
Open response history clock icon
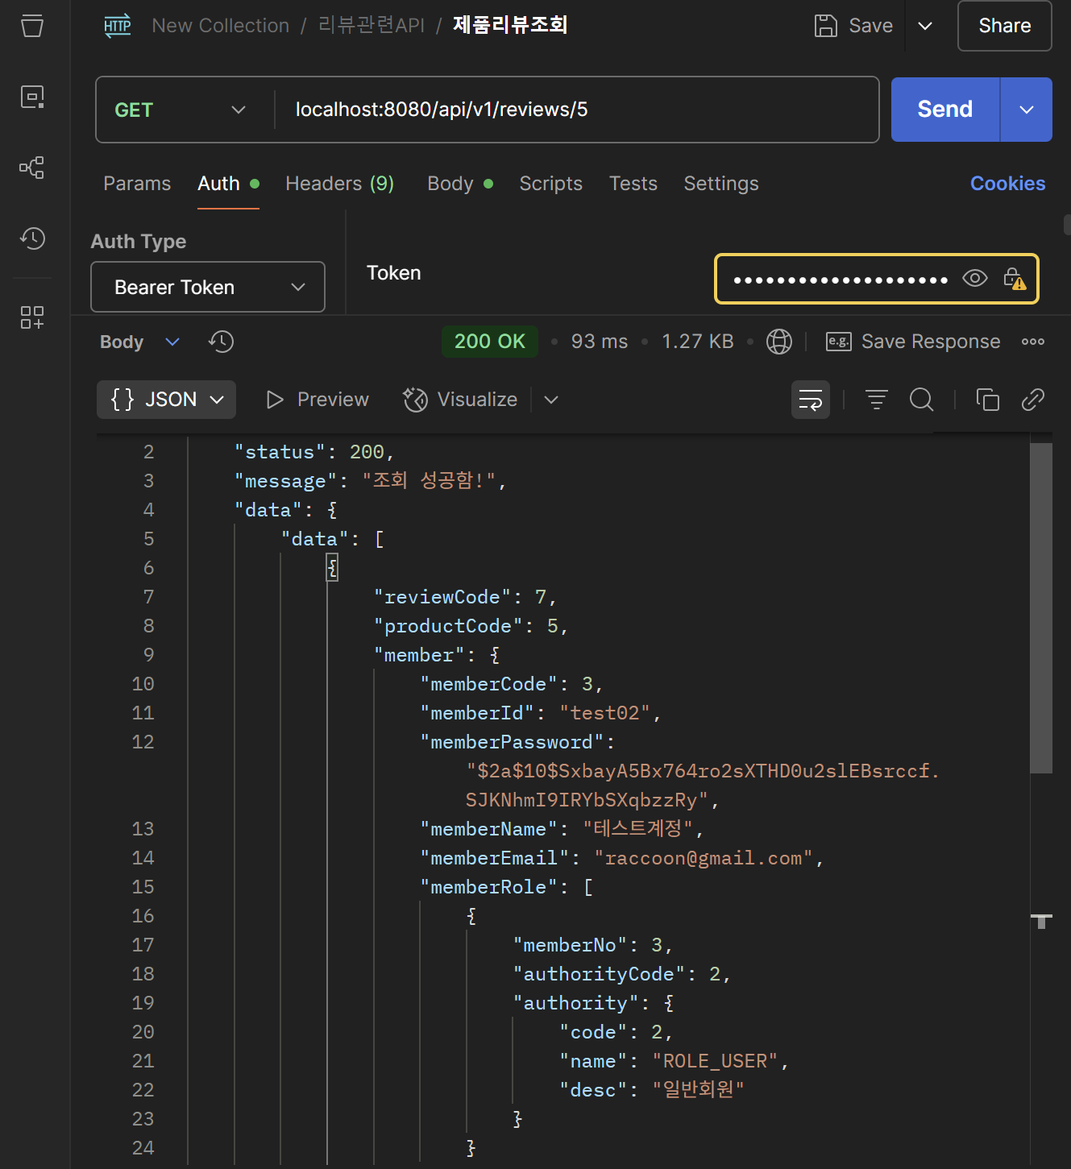click(221, 342)
